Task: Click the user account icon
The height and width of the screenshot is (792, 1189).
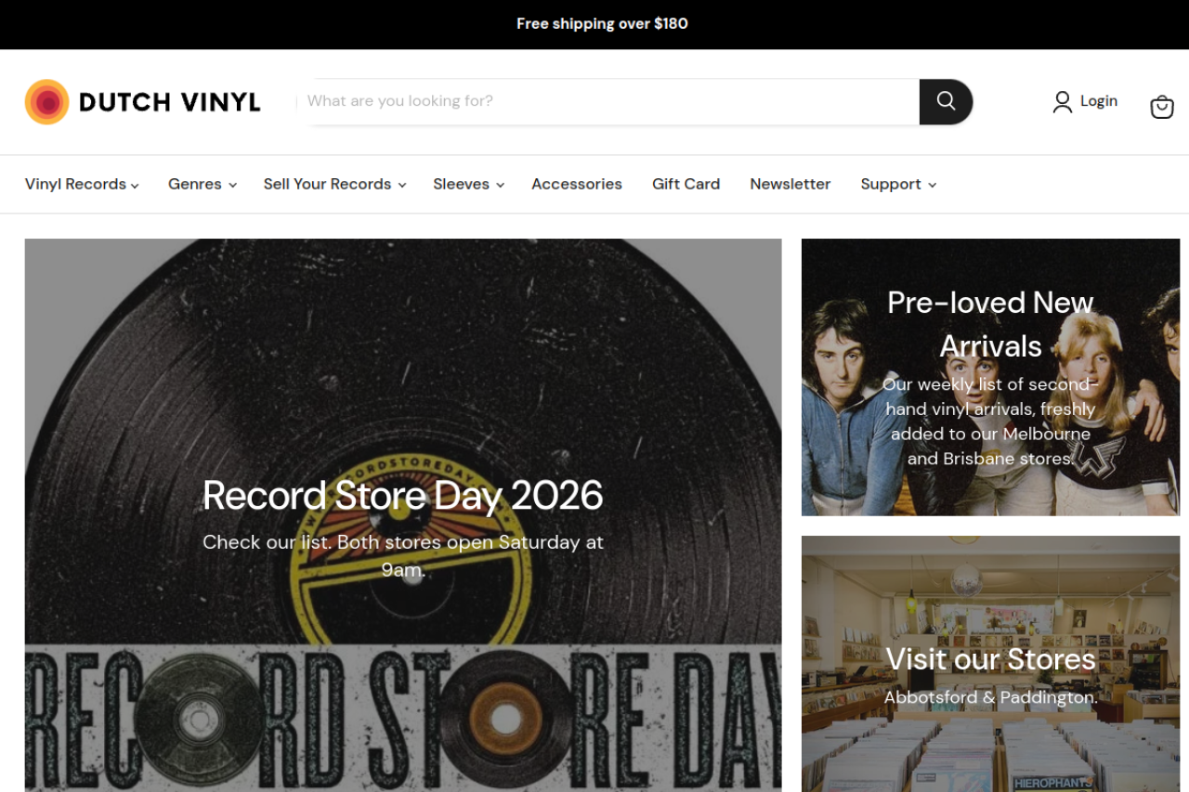Action: pos(1062,102)
